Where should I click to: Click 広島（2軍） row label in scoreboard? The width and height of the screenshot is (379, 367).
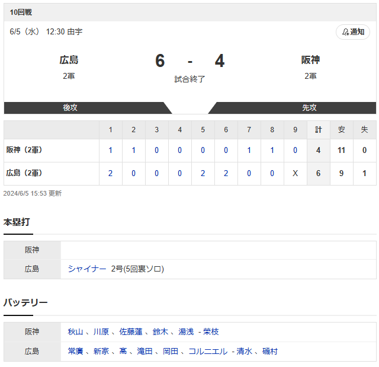coord(24,173)
